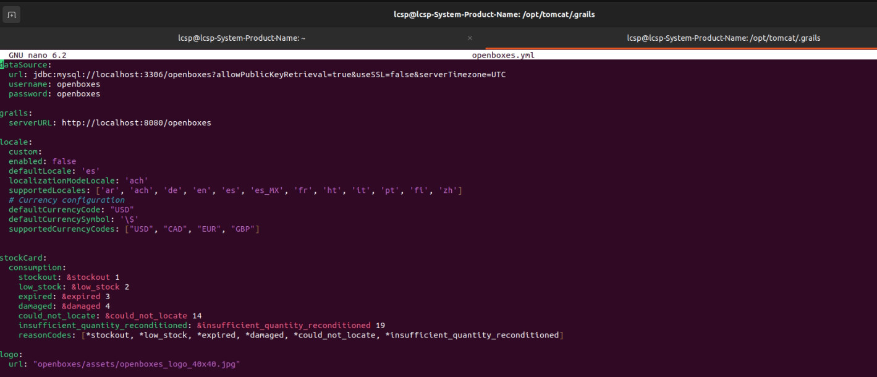Place cursor on dataSource key
Screen dimensions: 877x377
click(x=25, y=65)
